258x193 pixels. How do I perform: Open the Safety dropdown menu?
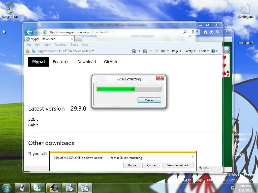click(190, 51)
